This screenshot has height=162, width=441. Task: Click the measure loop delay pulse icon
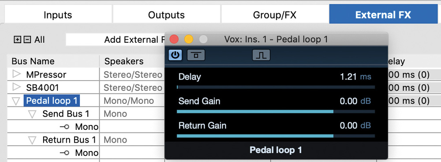coord(261,55)
